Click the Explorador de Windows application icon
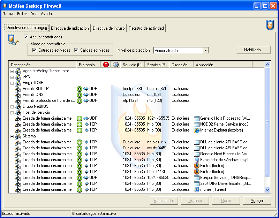 pos(197,160)
